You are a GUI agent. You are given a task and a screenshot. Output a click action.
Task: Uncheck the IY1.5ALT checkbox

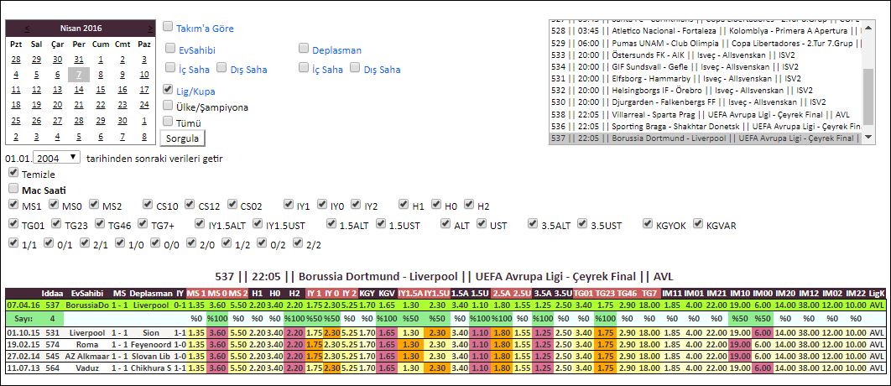pyautogui.click(x=200, y=223)
